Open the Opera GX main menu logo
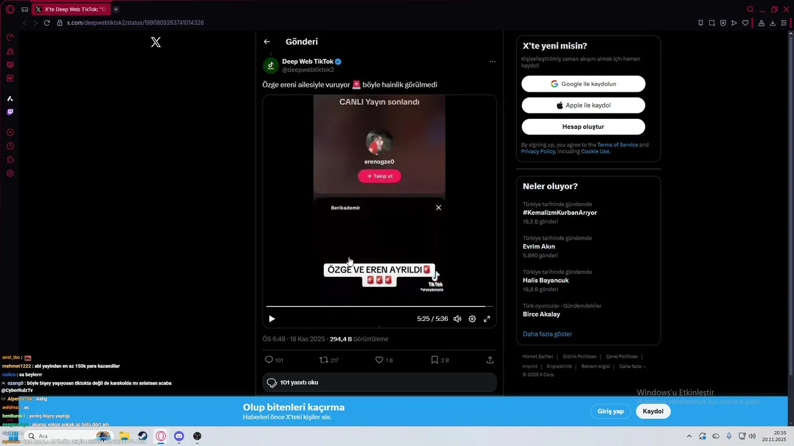The height and width of the screenshot is (446, 794). click(x=10, y=9)
